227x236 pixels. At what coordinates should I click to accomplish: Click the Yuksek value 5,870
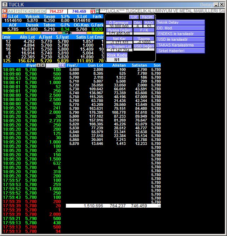coord(32,21)
